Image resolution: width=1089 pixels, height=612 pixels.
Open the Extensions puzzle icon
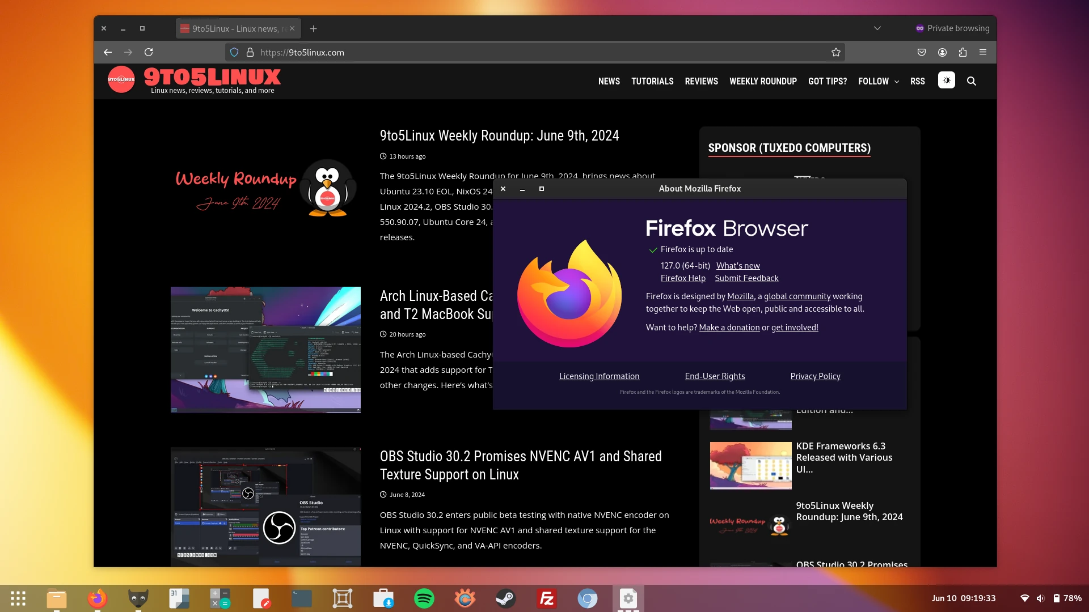pyautogui.click(x=963, y=52)
